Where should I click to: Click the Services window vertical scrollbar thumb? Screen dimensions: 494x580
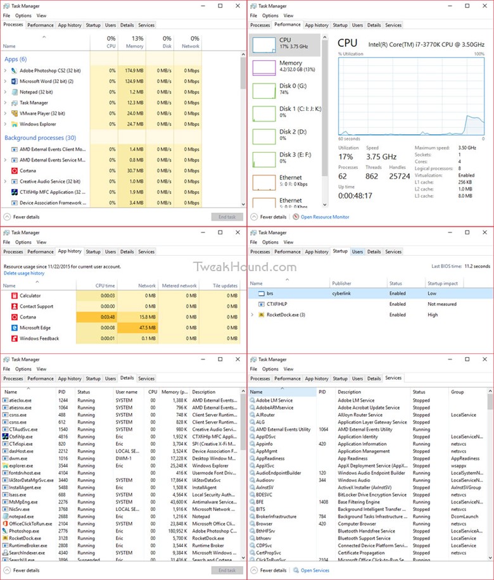point(490,402)
